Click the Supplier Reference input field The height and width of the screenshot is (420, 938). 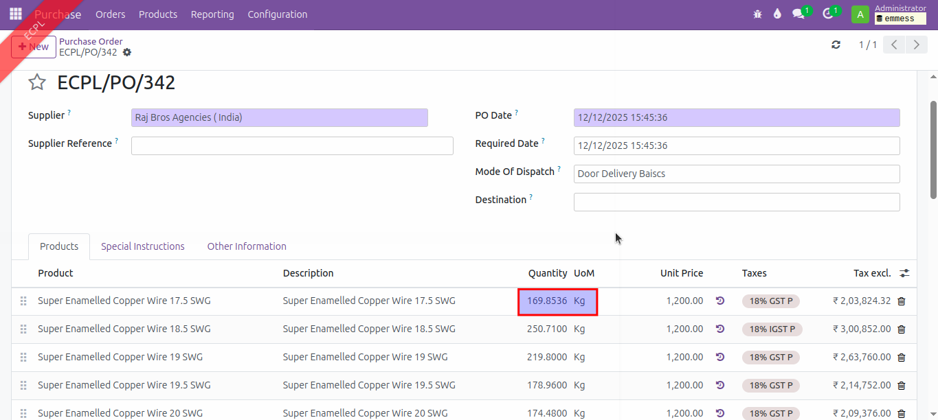click(x=291, y=146)
